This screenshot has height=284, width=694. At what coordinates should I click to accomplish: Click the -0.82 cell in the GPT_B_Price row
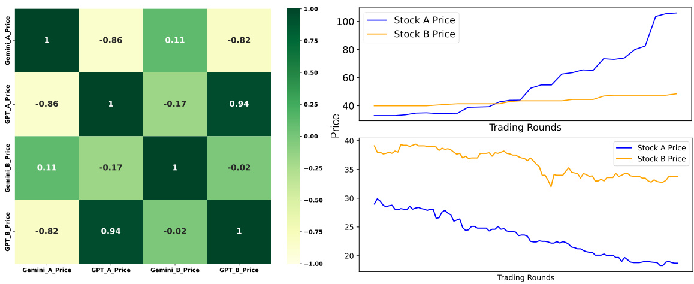click(x=47, y=231)
